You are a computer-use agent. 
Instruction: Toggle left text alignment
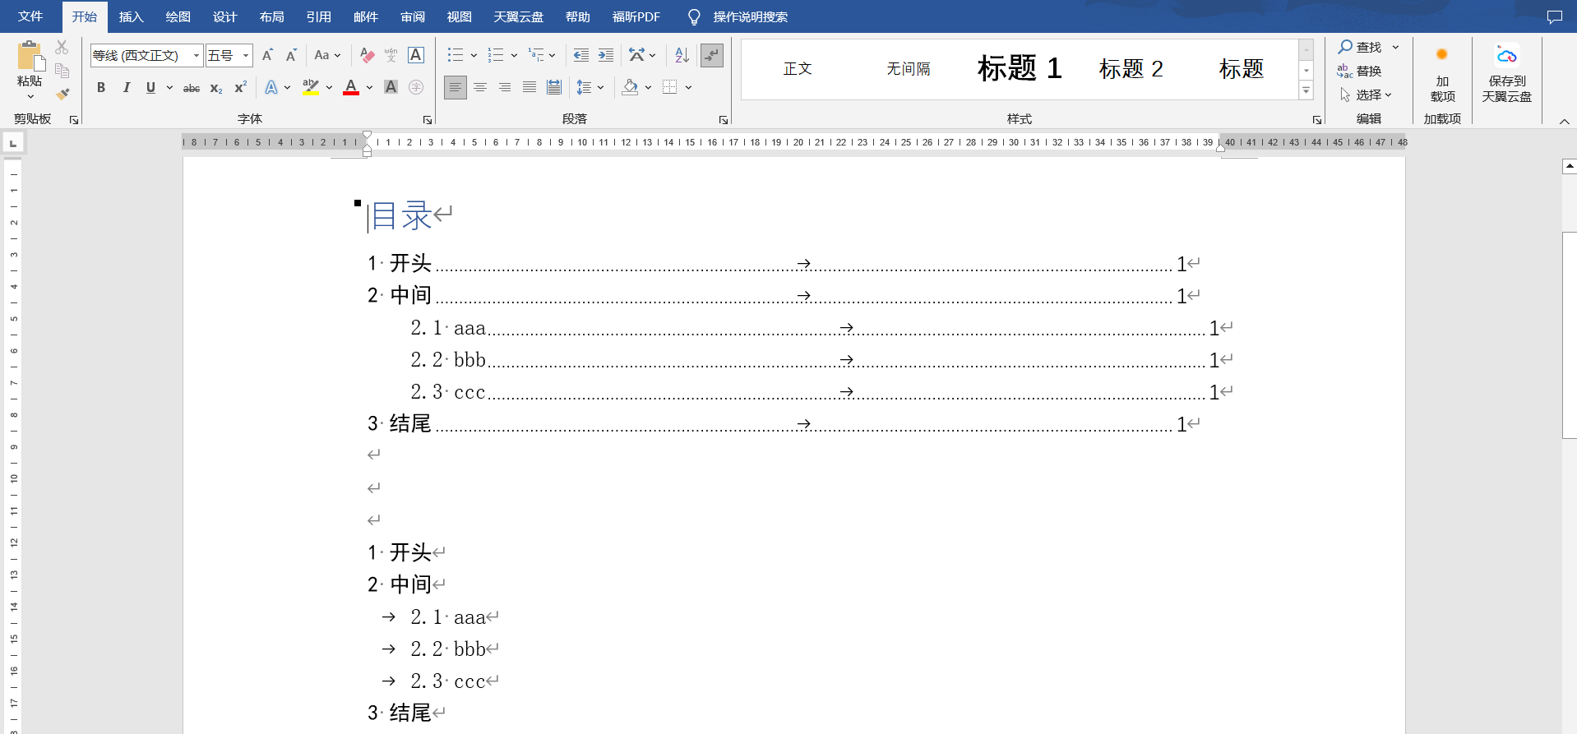click(x=456, y=87)
